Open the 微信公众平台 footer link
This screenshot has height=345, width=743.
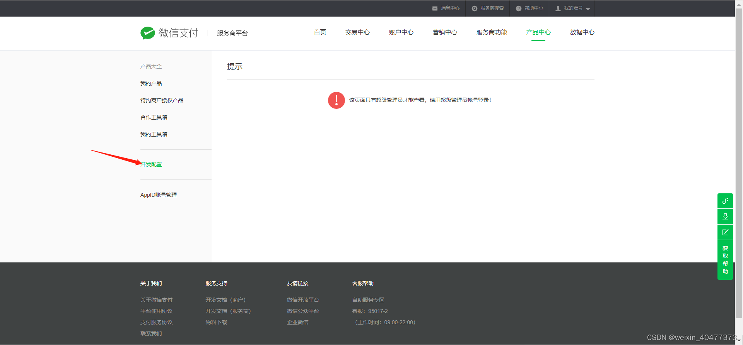[303, 311]
